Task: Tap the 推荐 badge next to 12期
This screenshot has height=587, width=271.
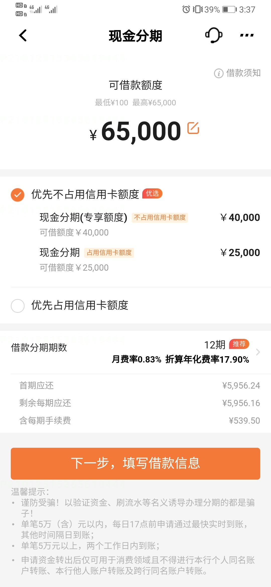Action: pyautogui.click(x=239, y=344)
